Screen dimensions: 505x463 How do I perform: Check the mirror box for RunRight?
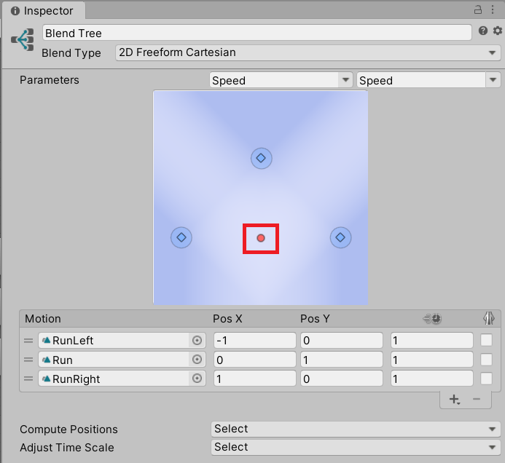(486, 379)
